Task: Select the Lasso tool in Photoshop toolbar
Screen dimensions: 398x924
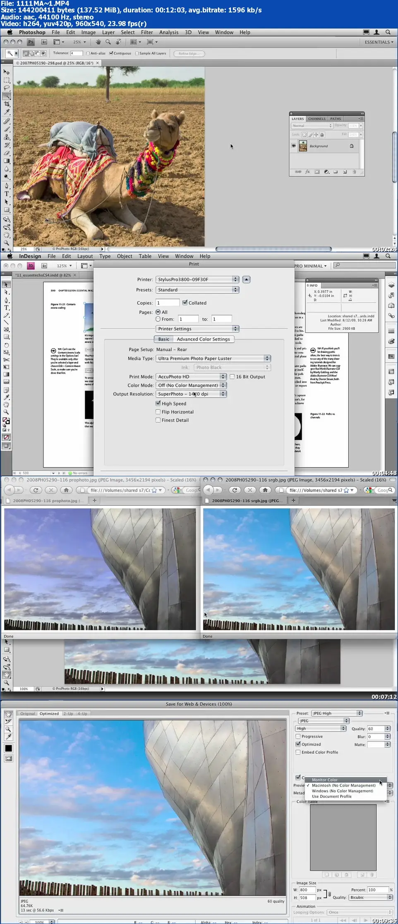Action: [7, 88]
